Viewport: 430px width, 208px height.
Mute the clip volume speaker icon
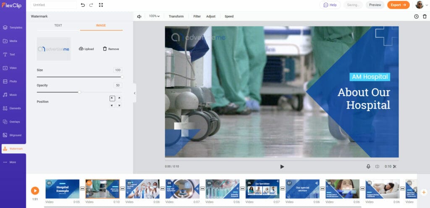(139, 16)
